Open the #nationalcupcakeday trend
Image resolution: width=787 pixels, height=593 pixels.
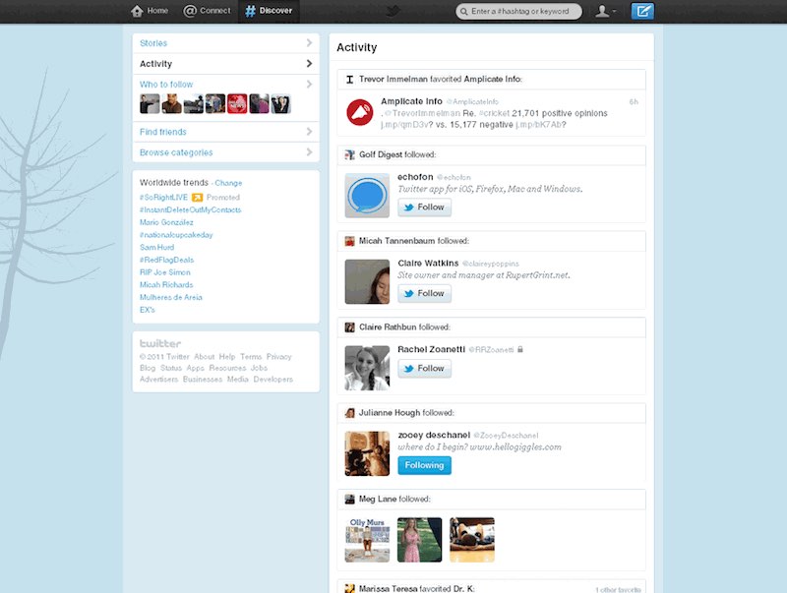[176, 235]
